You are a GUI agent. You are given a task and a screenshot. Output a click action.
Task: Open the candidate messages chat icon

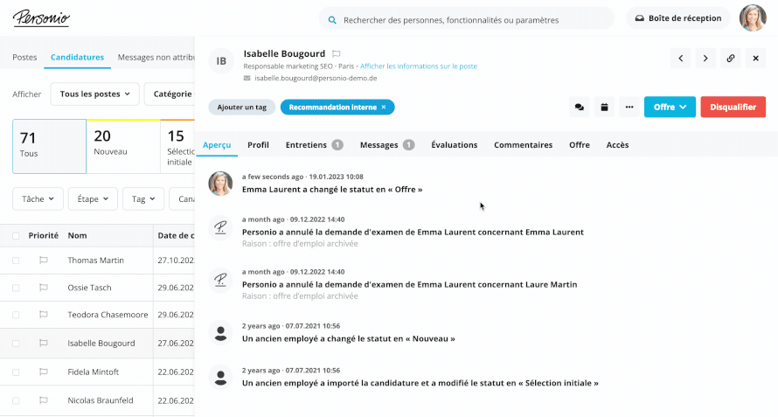(x=579, y=108)
